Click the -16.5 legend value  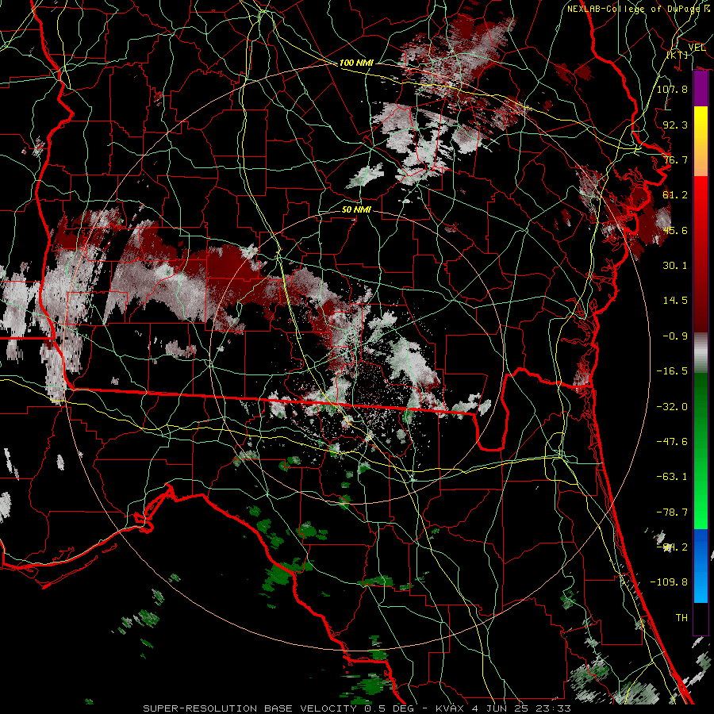(672, 371)
